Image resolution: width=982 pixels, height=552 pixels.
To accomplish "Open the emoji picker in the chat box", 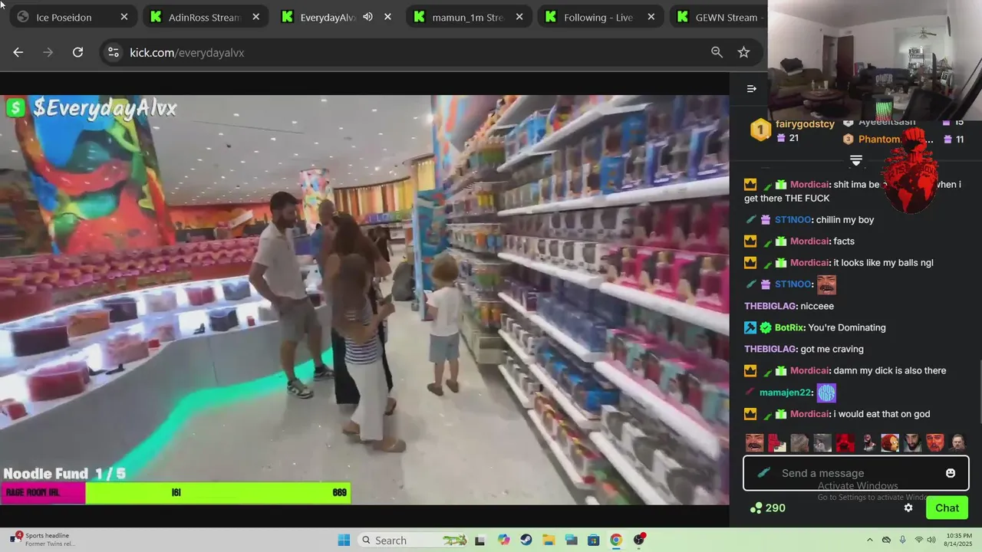I will [951, 473].
